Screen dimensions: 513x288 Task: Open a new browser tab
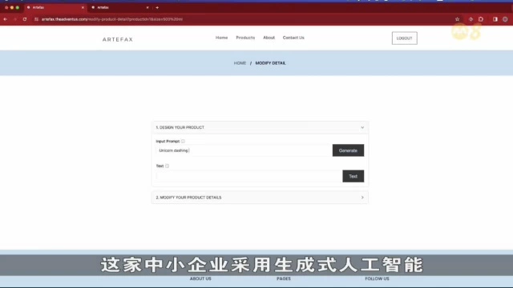click(157, 7)
